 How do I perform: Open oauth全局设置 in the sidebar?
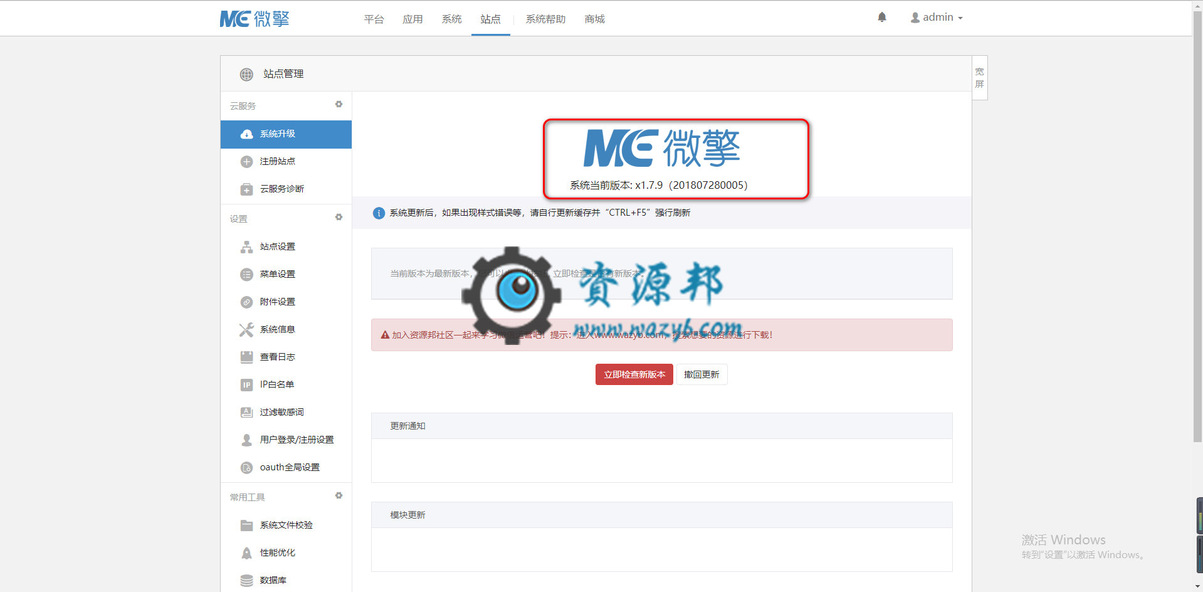[x=286, y=468]
